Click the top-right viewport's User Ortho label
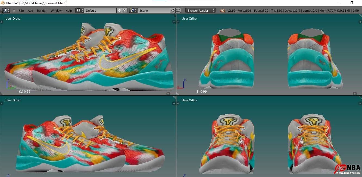 189,19
